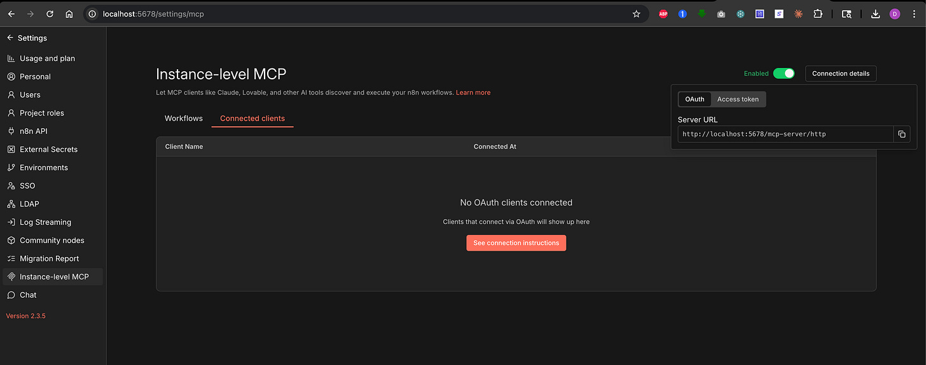This screenshot has width=926, height=365.
Task: Open the browser profile avatar
Action: [x=895, y=14]
